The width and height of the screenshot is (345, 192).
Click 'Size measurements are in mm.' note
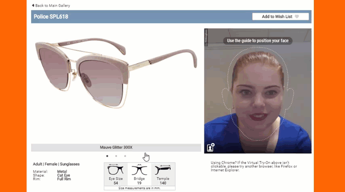coord(139,188)
